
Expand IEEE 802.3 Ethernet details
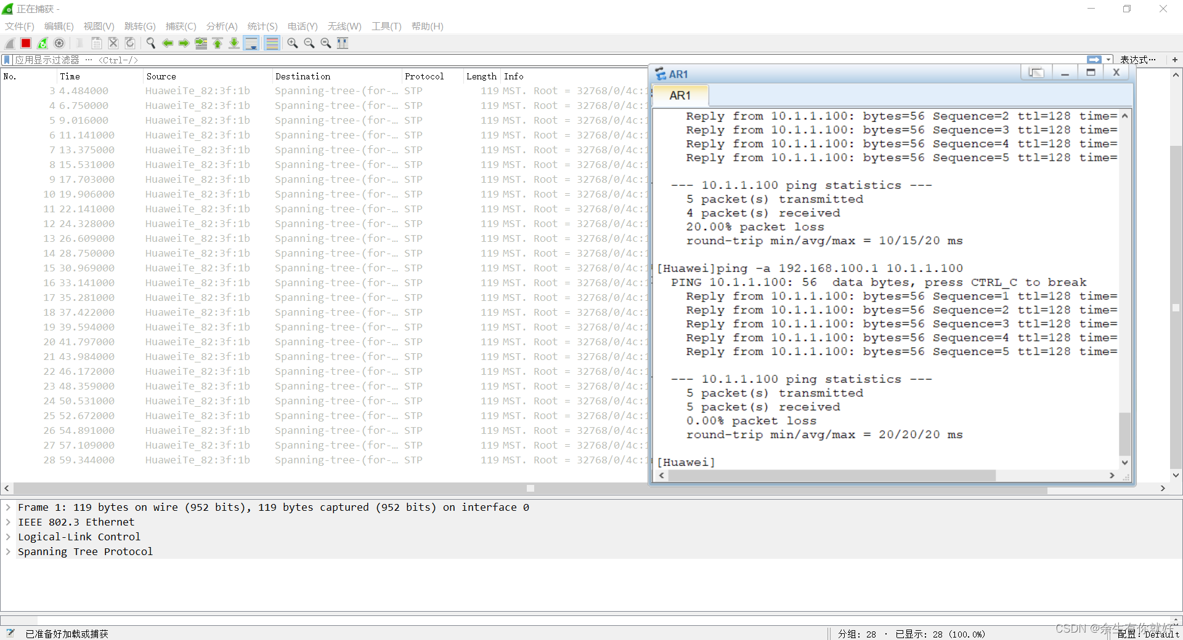pyautogui.click(x=8, y=522)
